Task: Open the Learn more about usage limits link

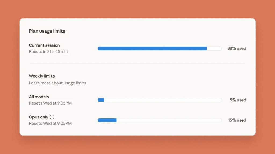Action: point(57,83)
